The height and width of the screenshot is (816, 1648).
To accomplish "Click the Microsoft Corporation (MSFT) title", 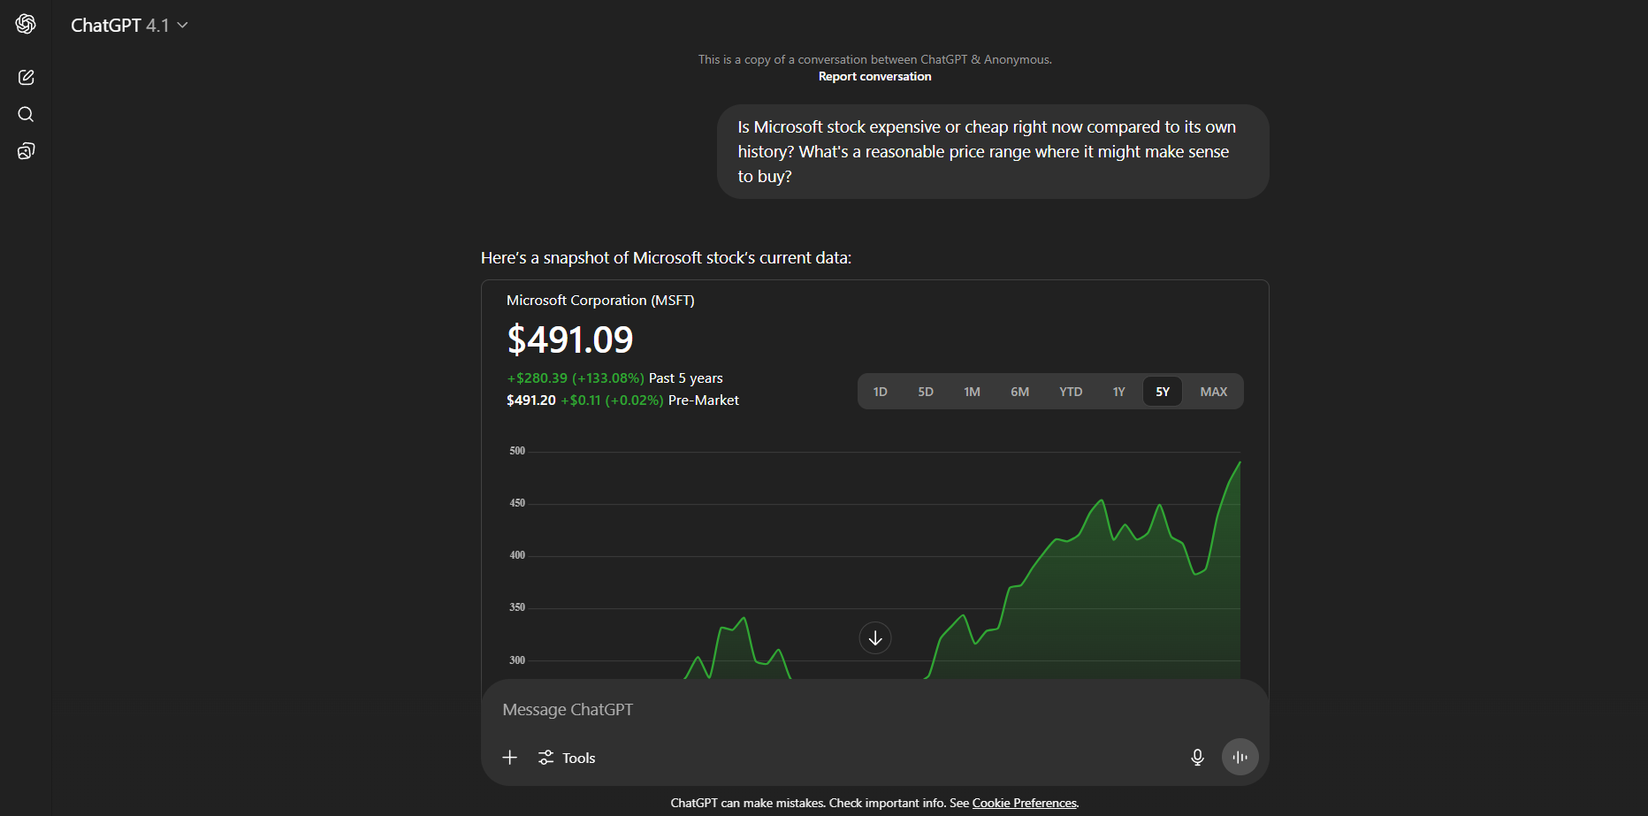I will 600,301.
